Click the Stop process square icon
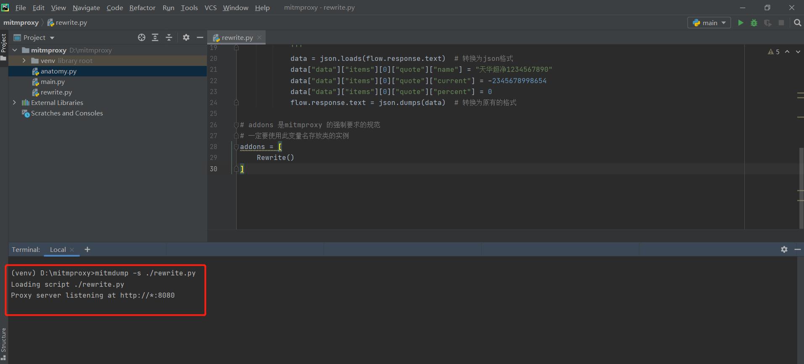 tap(781, 23)
